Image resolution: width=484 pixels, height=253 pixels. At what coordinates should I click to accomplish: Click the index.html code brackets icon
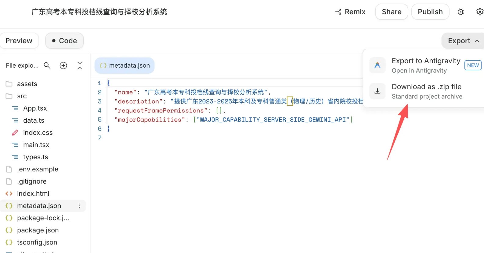[x=9, y=193]
